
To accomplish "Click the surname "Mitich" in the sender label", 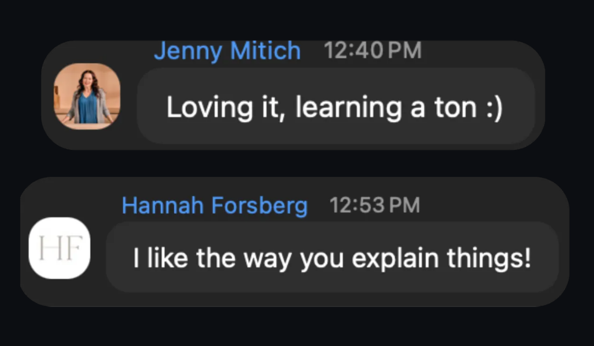I will tap(266, 51).
